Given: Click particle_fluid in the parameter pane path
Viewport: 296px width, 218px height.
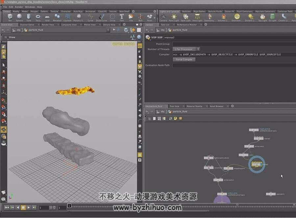Looking at the screenshot, I should (x=180, y=30).
